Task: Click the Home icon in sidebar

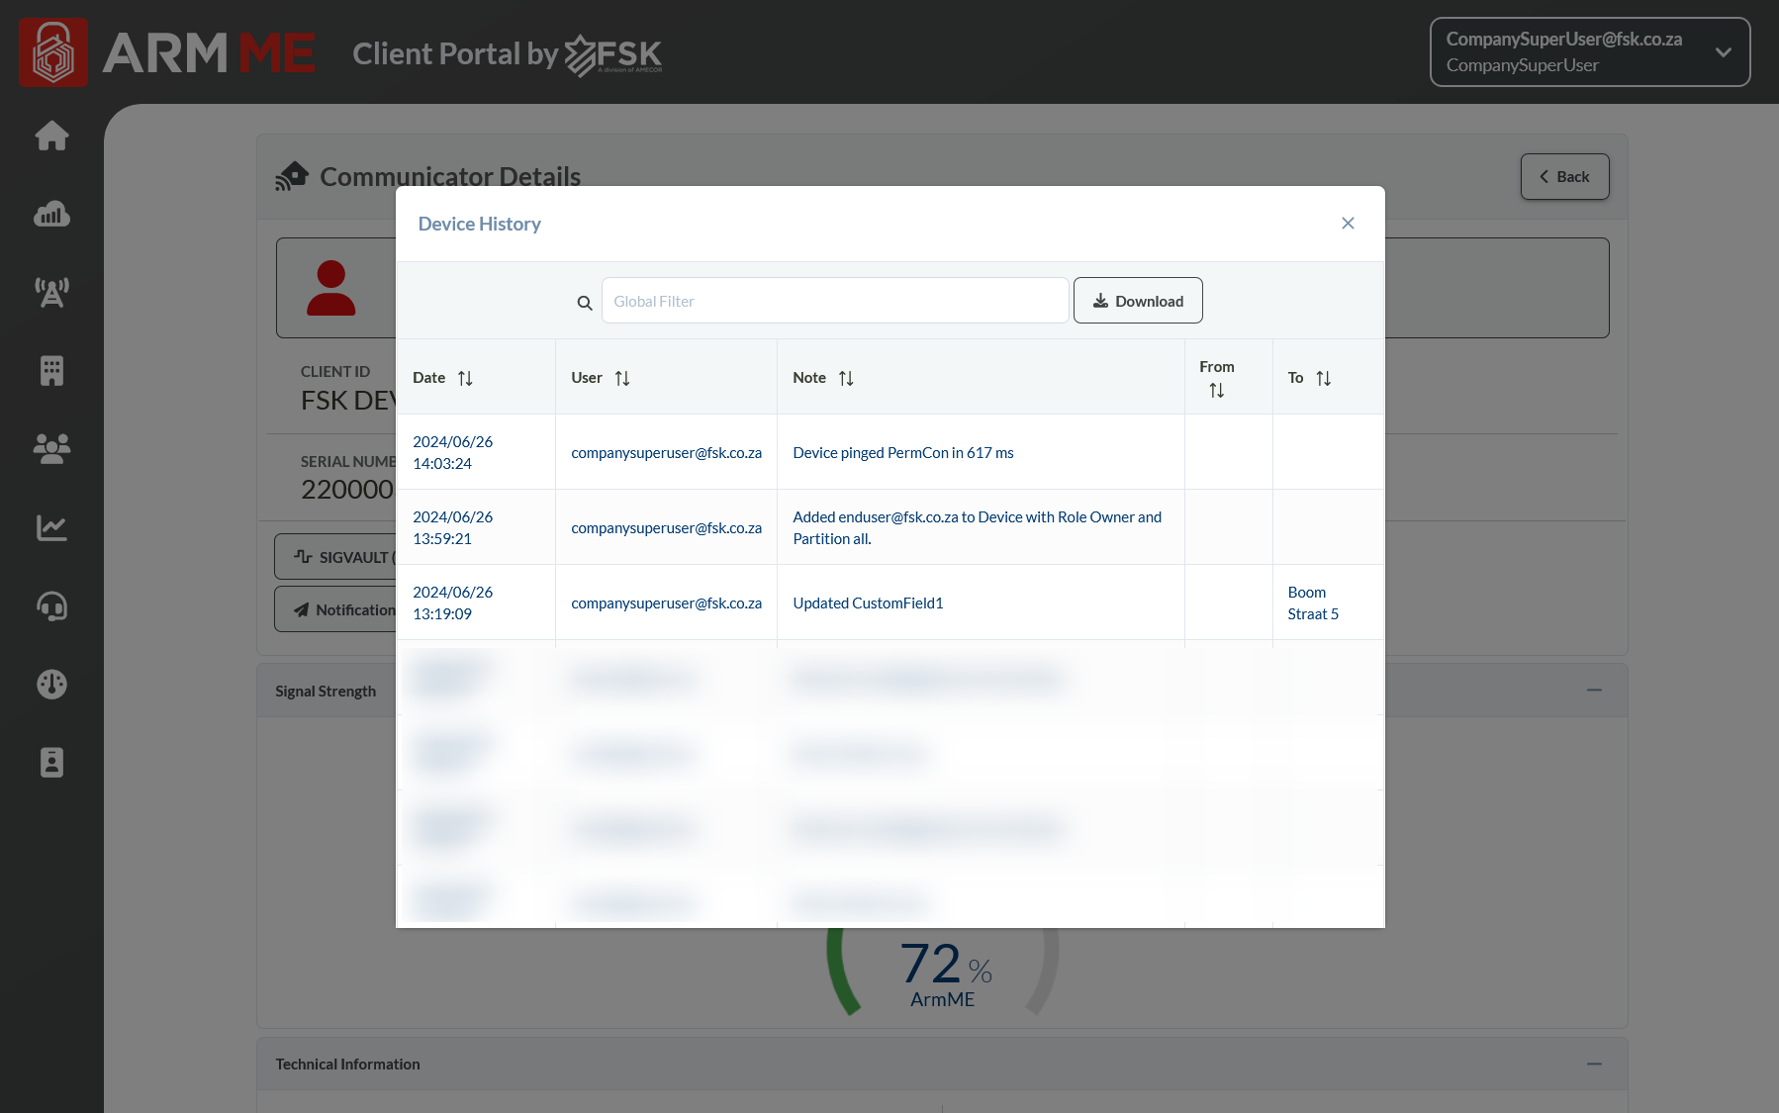Action: 51,136
